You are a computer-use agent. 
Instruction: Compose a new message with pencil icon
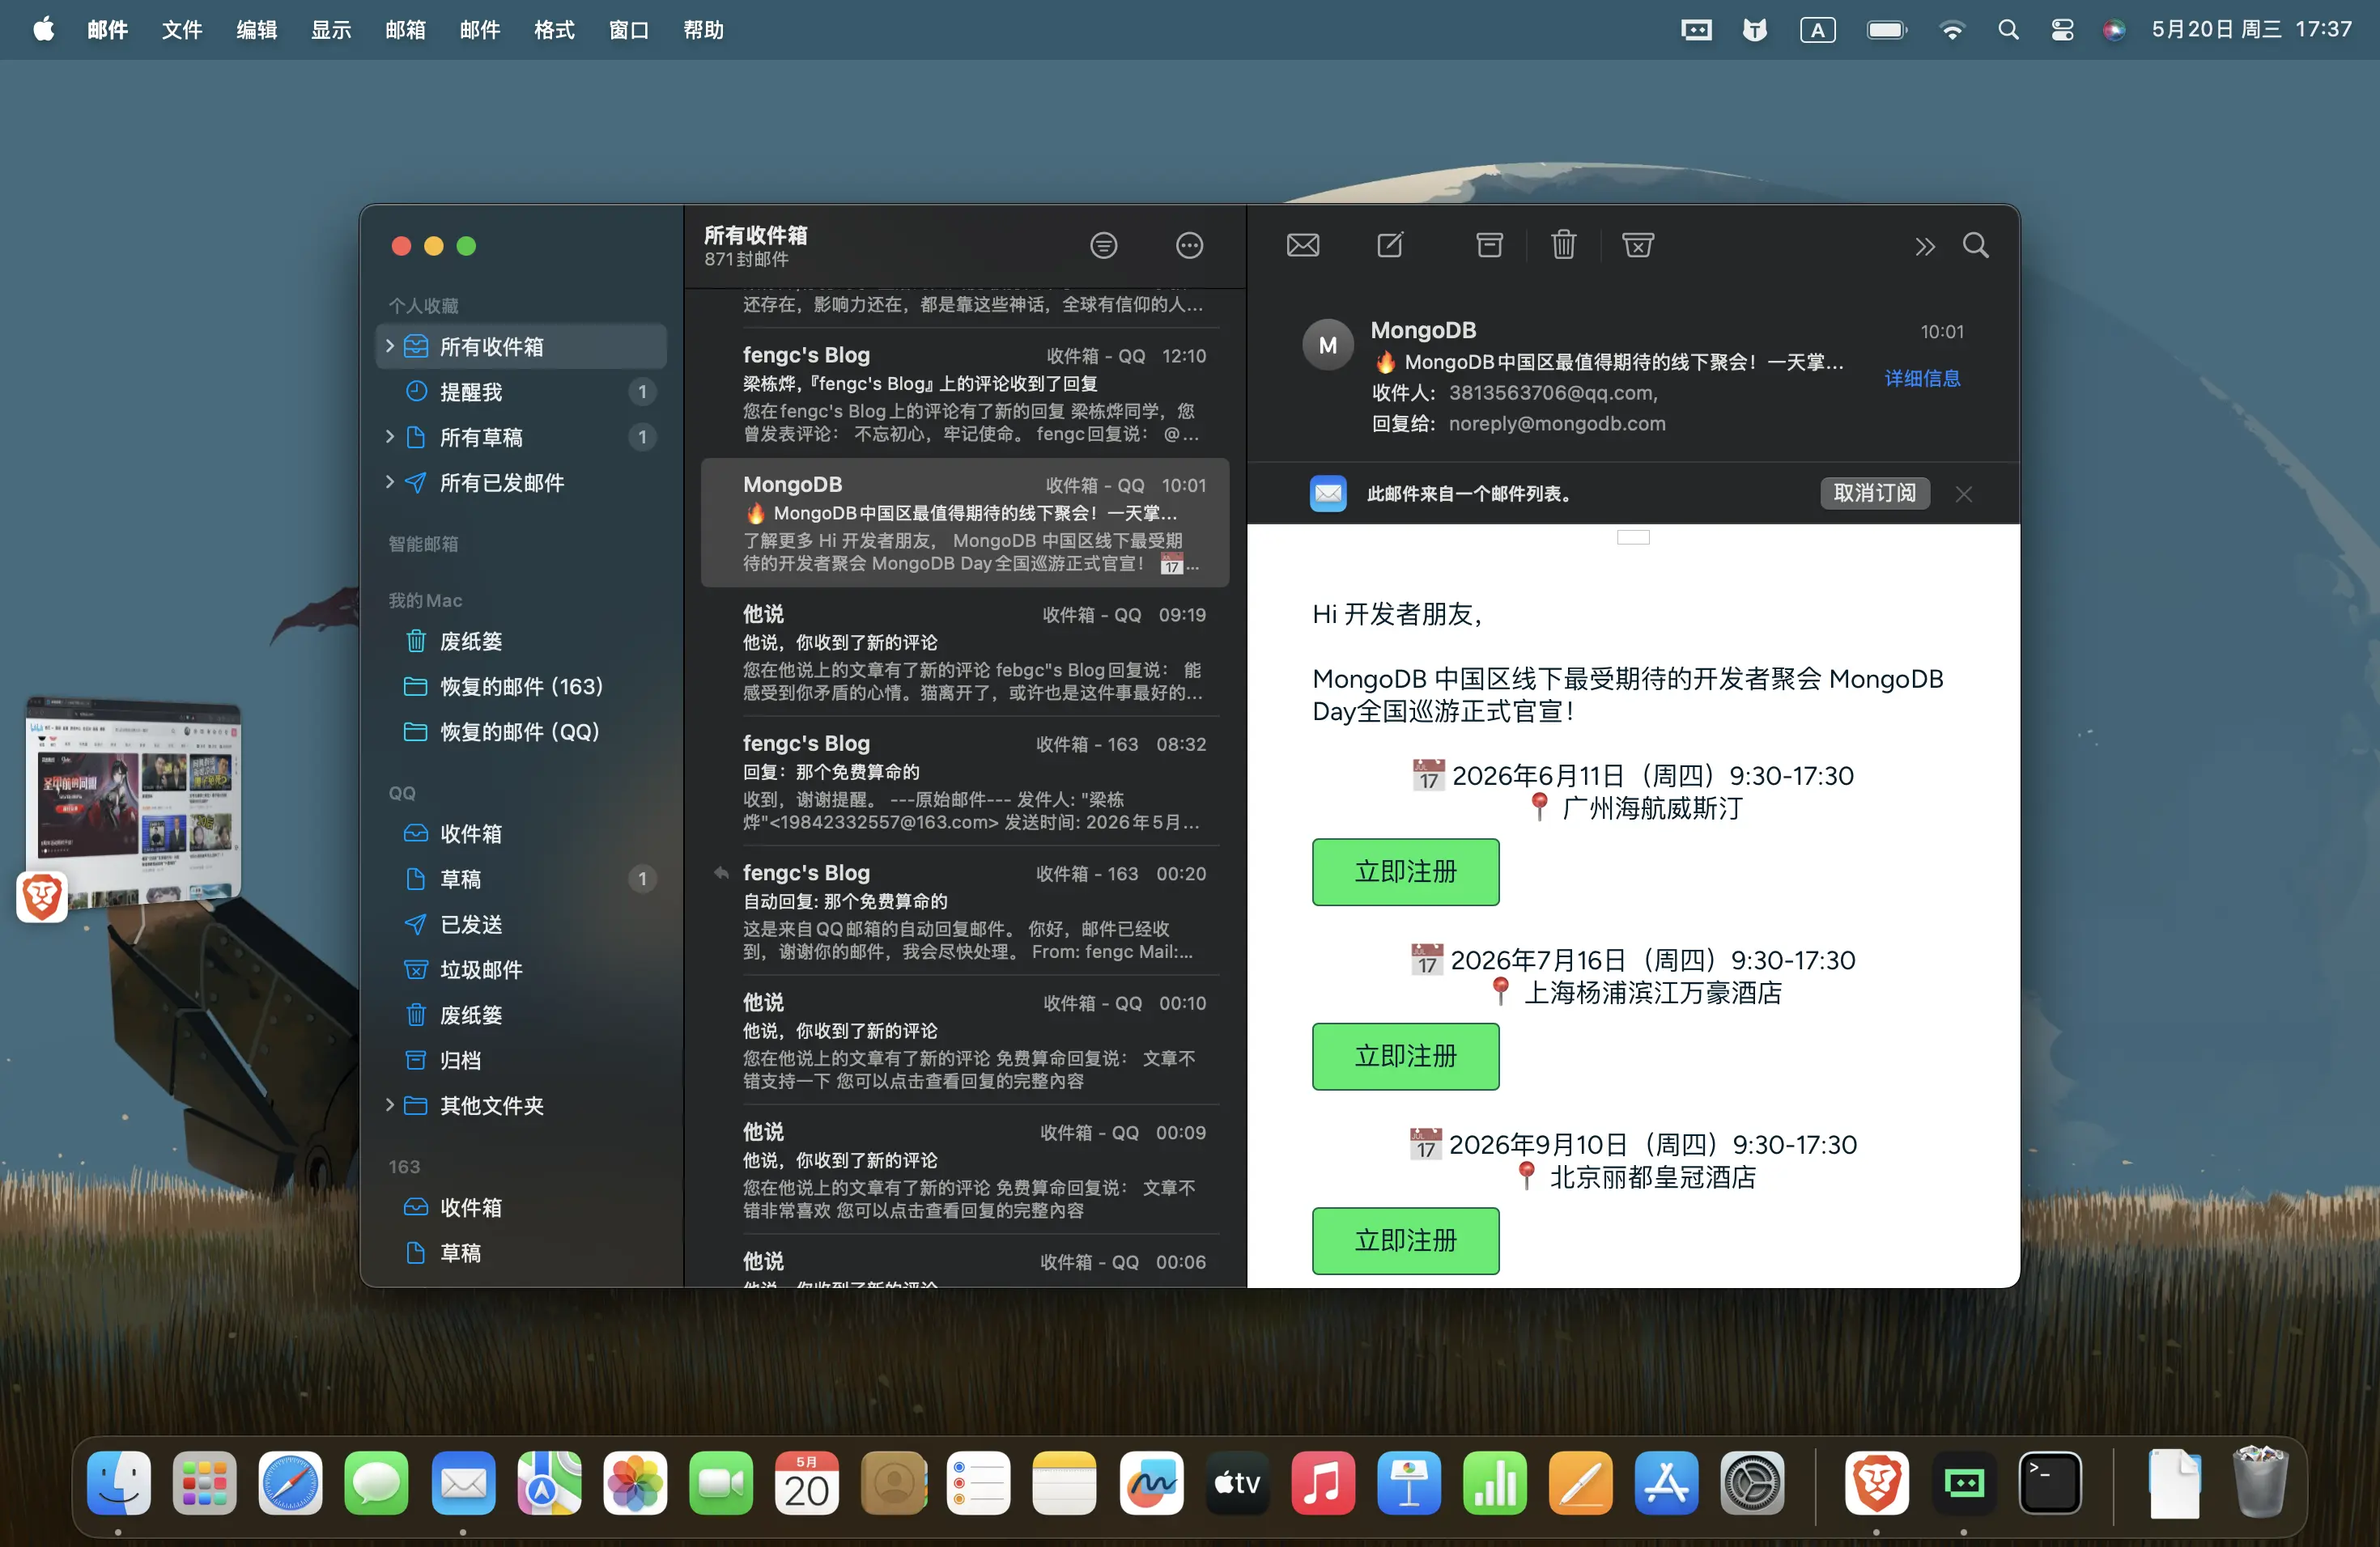1390,245
